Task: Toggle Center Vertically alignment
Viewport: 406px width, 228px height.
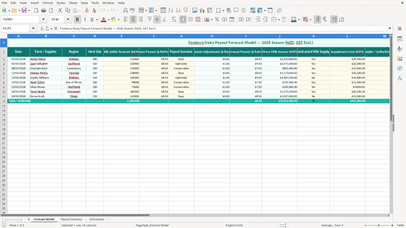Action: click(157, 20)
